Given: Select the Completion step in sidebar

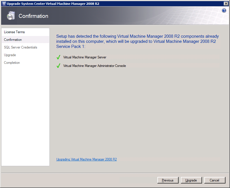Looking at the screenshot, I should pyautogui.click(x=12, y=63).
